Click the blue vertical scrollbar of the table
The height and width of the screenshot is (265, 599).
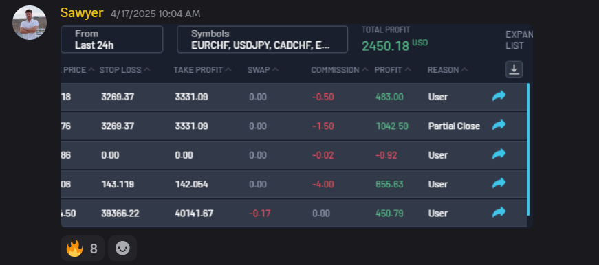[528, 150]
